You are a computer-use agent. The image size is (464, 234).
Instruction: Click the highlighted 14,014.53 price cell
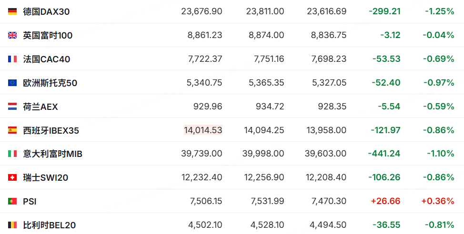[203, 130]
